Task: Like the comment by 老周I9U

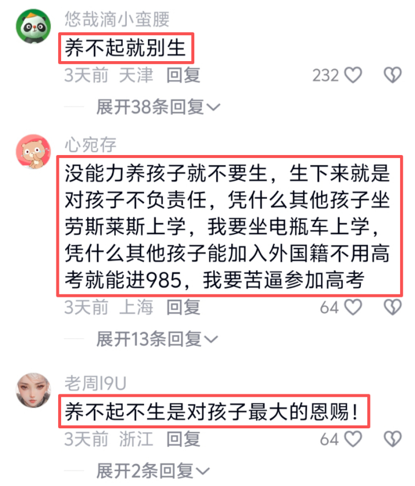Action: (x=353, y=439)
